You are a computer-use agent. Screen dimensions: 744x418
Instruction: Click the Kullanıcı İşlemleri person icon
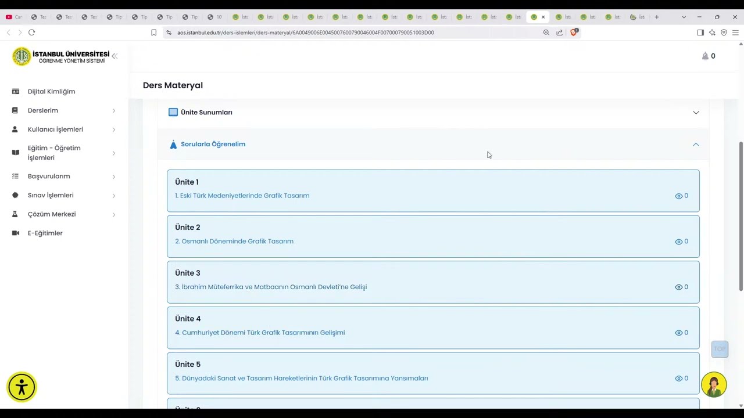pos(16,129)
